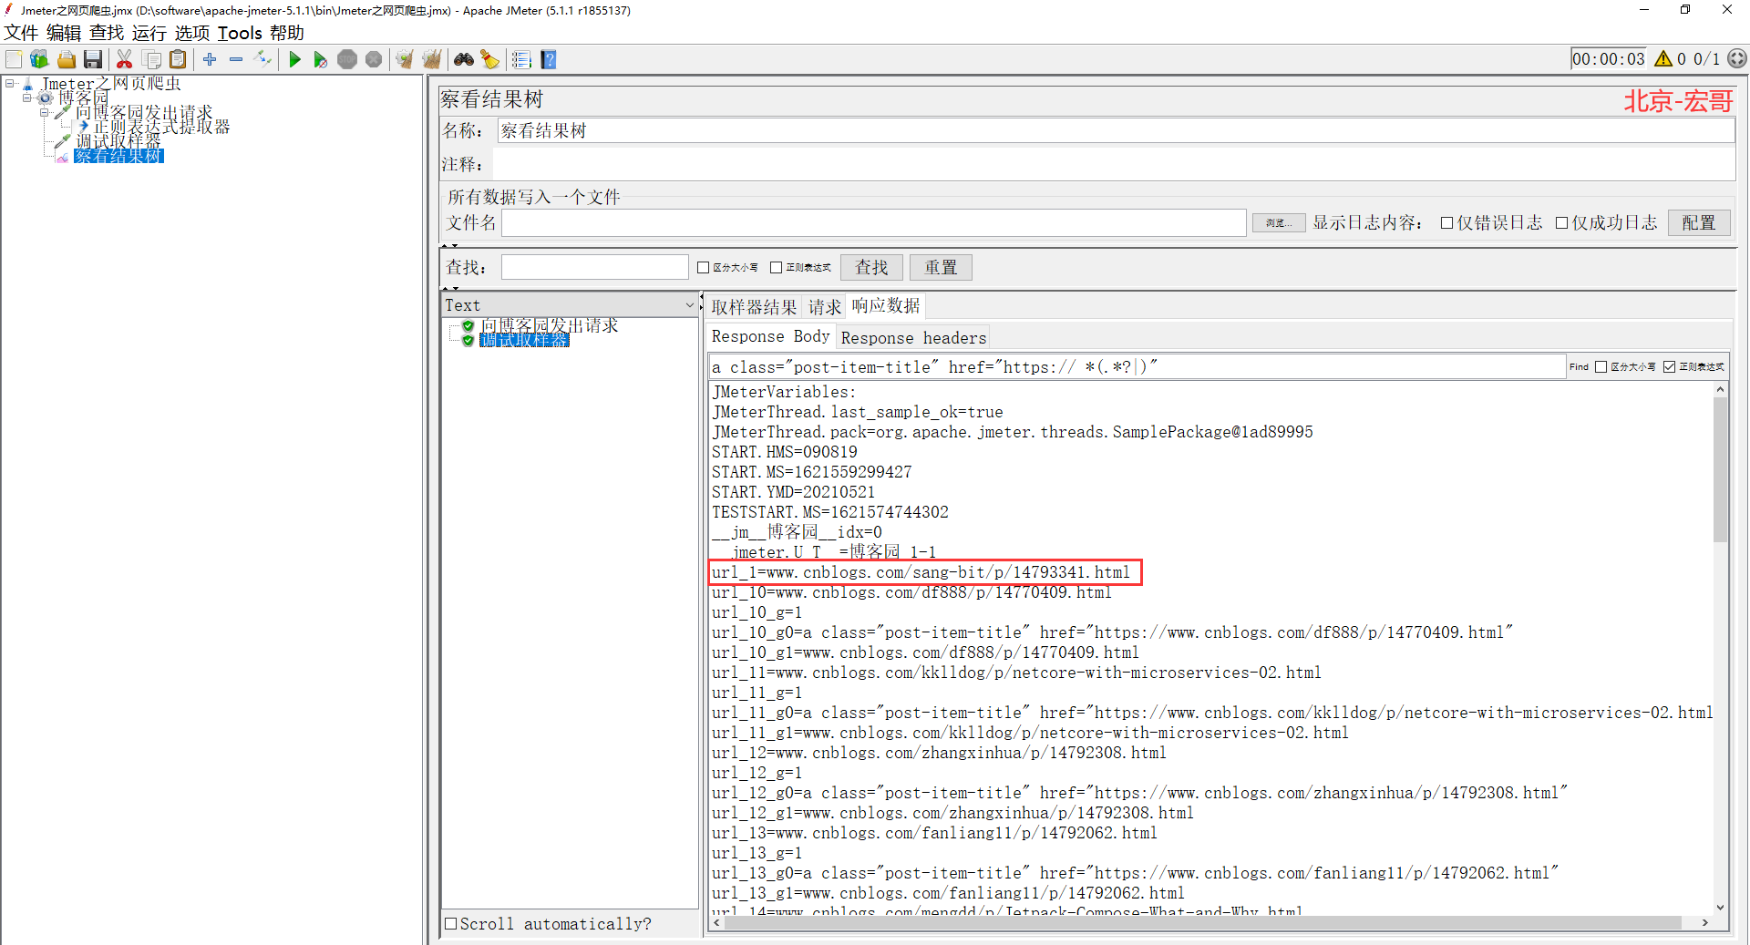
Task: Start the test with green play icon
Action: pyautogui.click(x=294, y=59)
